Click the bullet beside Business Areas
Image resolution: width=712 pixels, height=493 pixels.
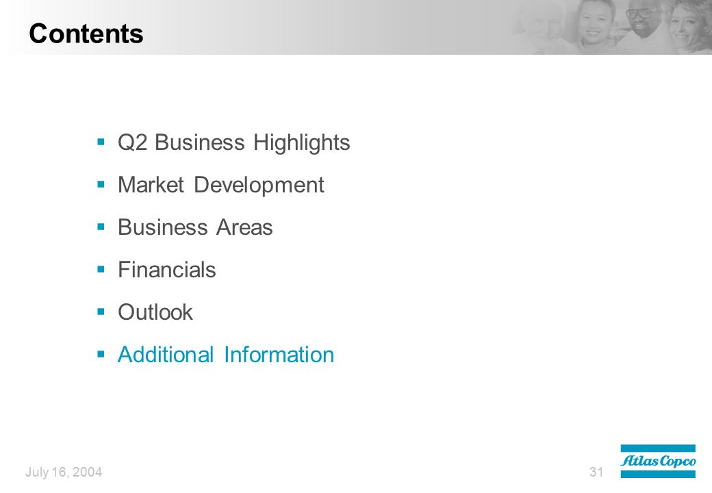point(101,227)
